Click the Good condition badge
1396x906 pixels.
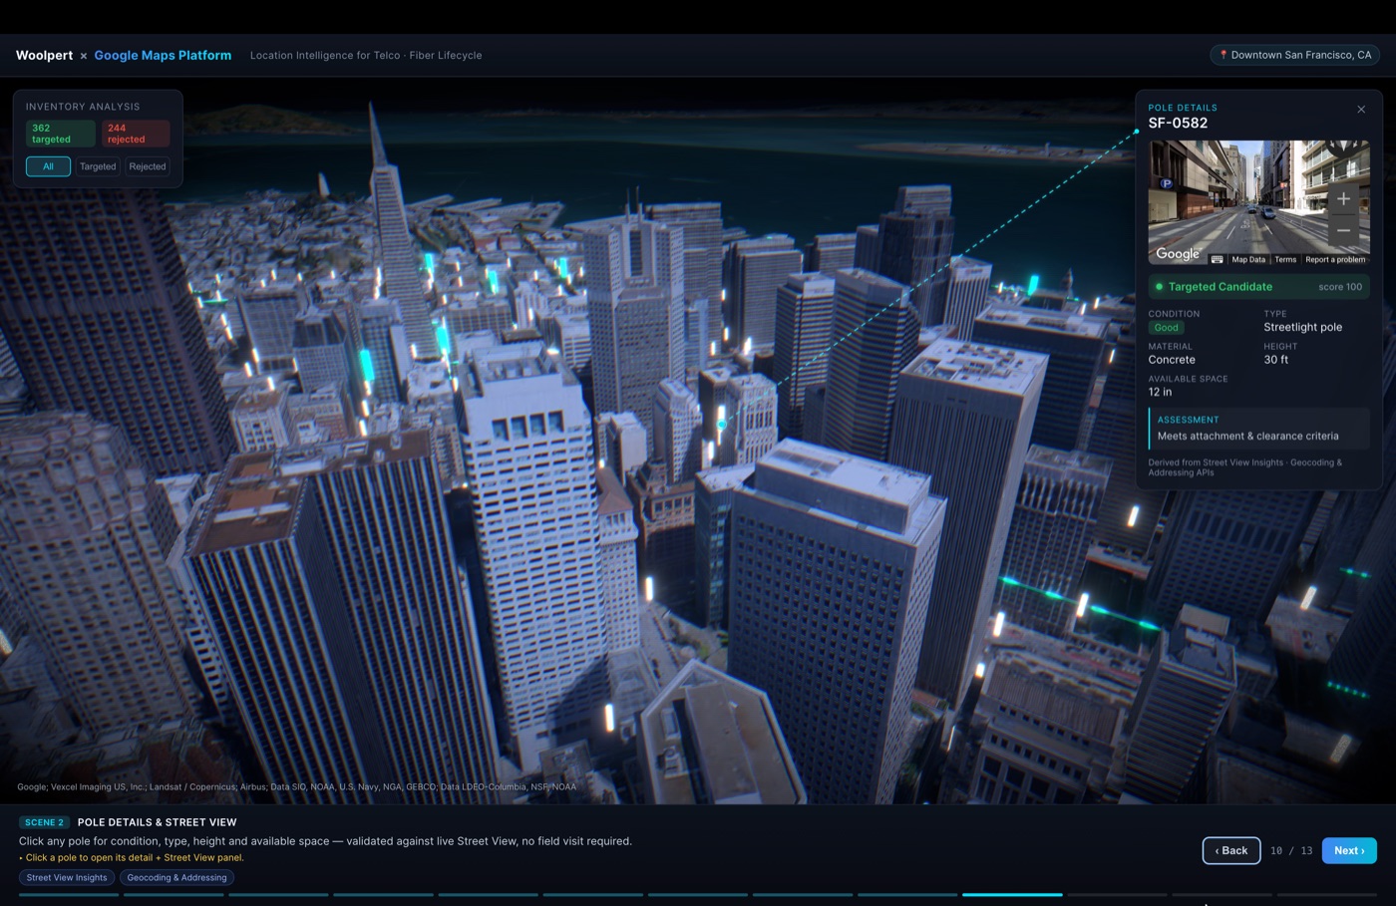pyautogui.click(x=1167, y=328)
